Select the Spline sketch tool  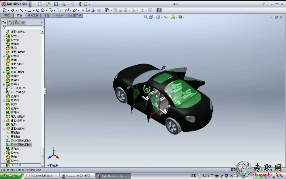click(x=67, y=10)
